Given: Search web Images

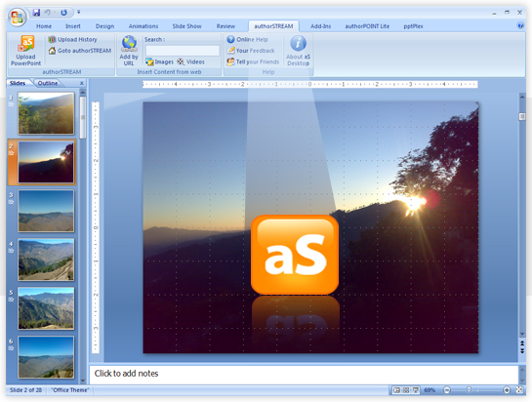Looking at the screenshot, I should (159, 61).
